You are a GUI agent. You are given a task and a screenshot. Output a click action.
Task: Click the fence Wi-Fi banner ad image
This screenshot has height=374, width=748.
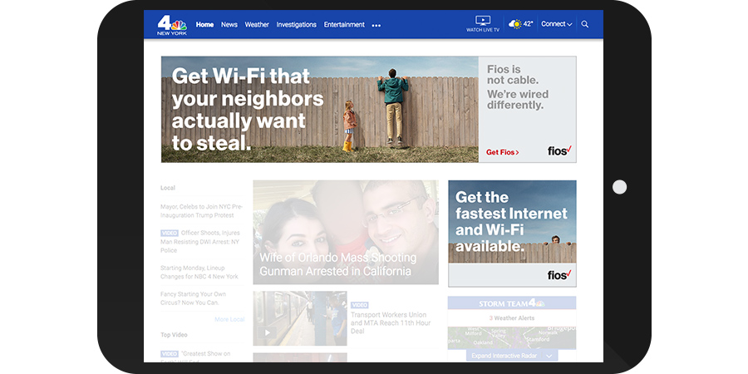(x=320, y=109)
